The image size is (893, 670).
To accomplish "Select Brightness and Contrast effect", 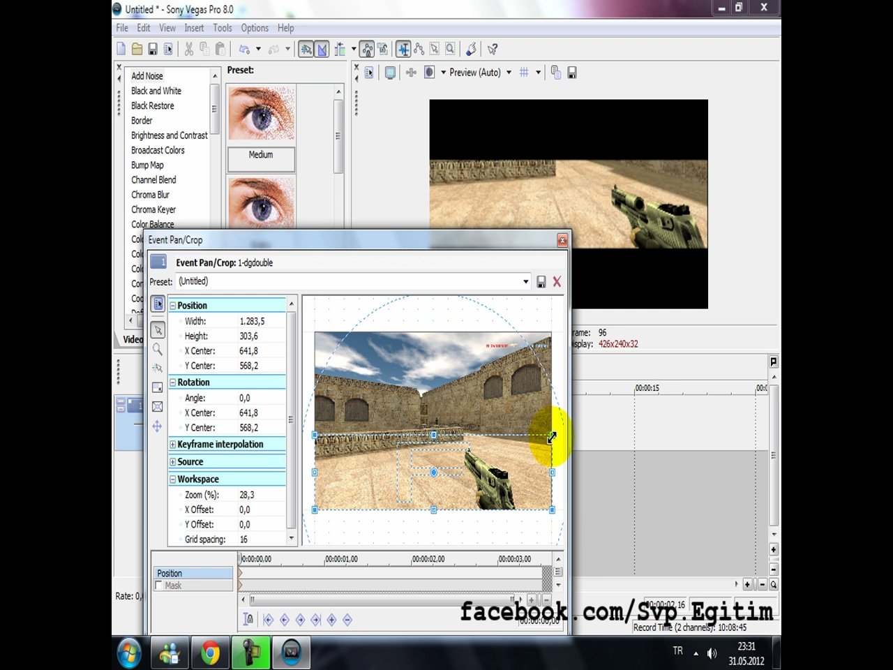I will tap(170, 135).
